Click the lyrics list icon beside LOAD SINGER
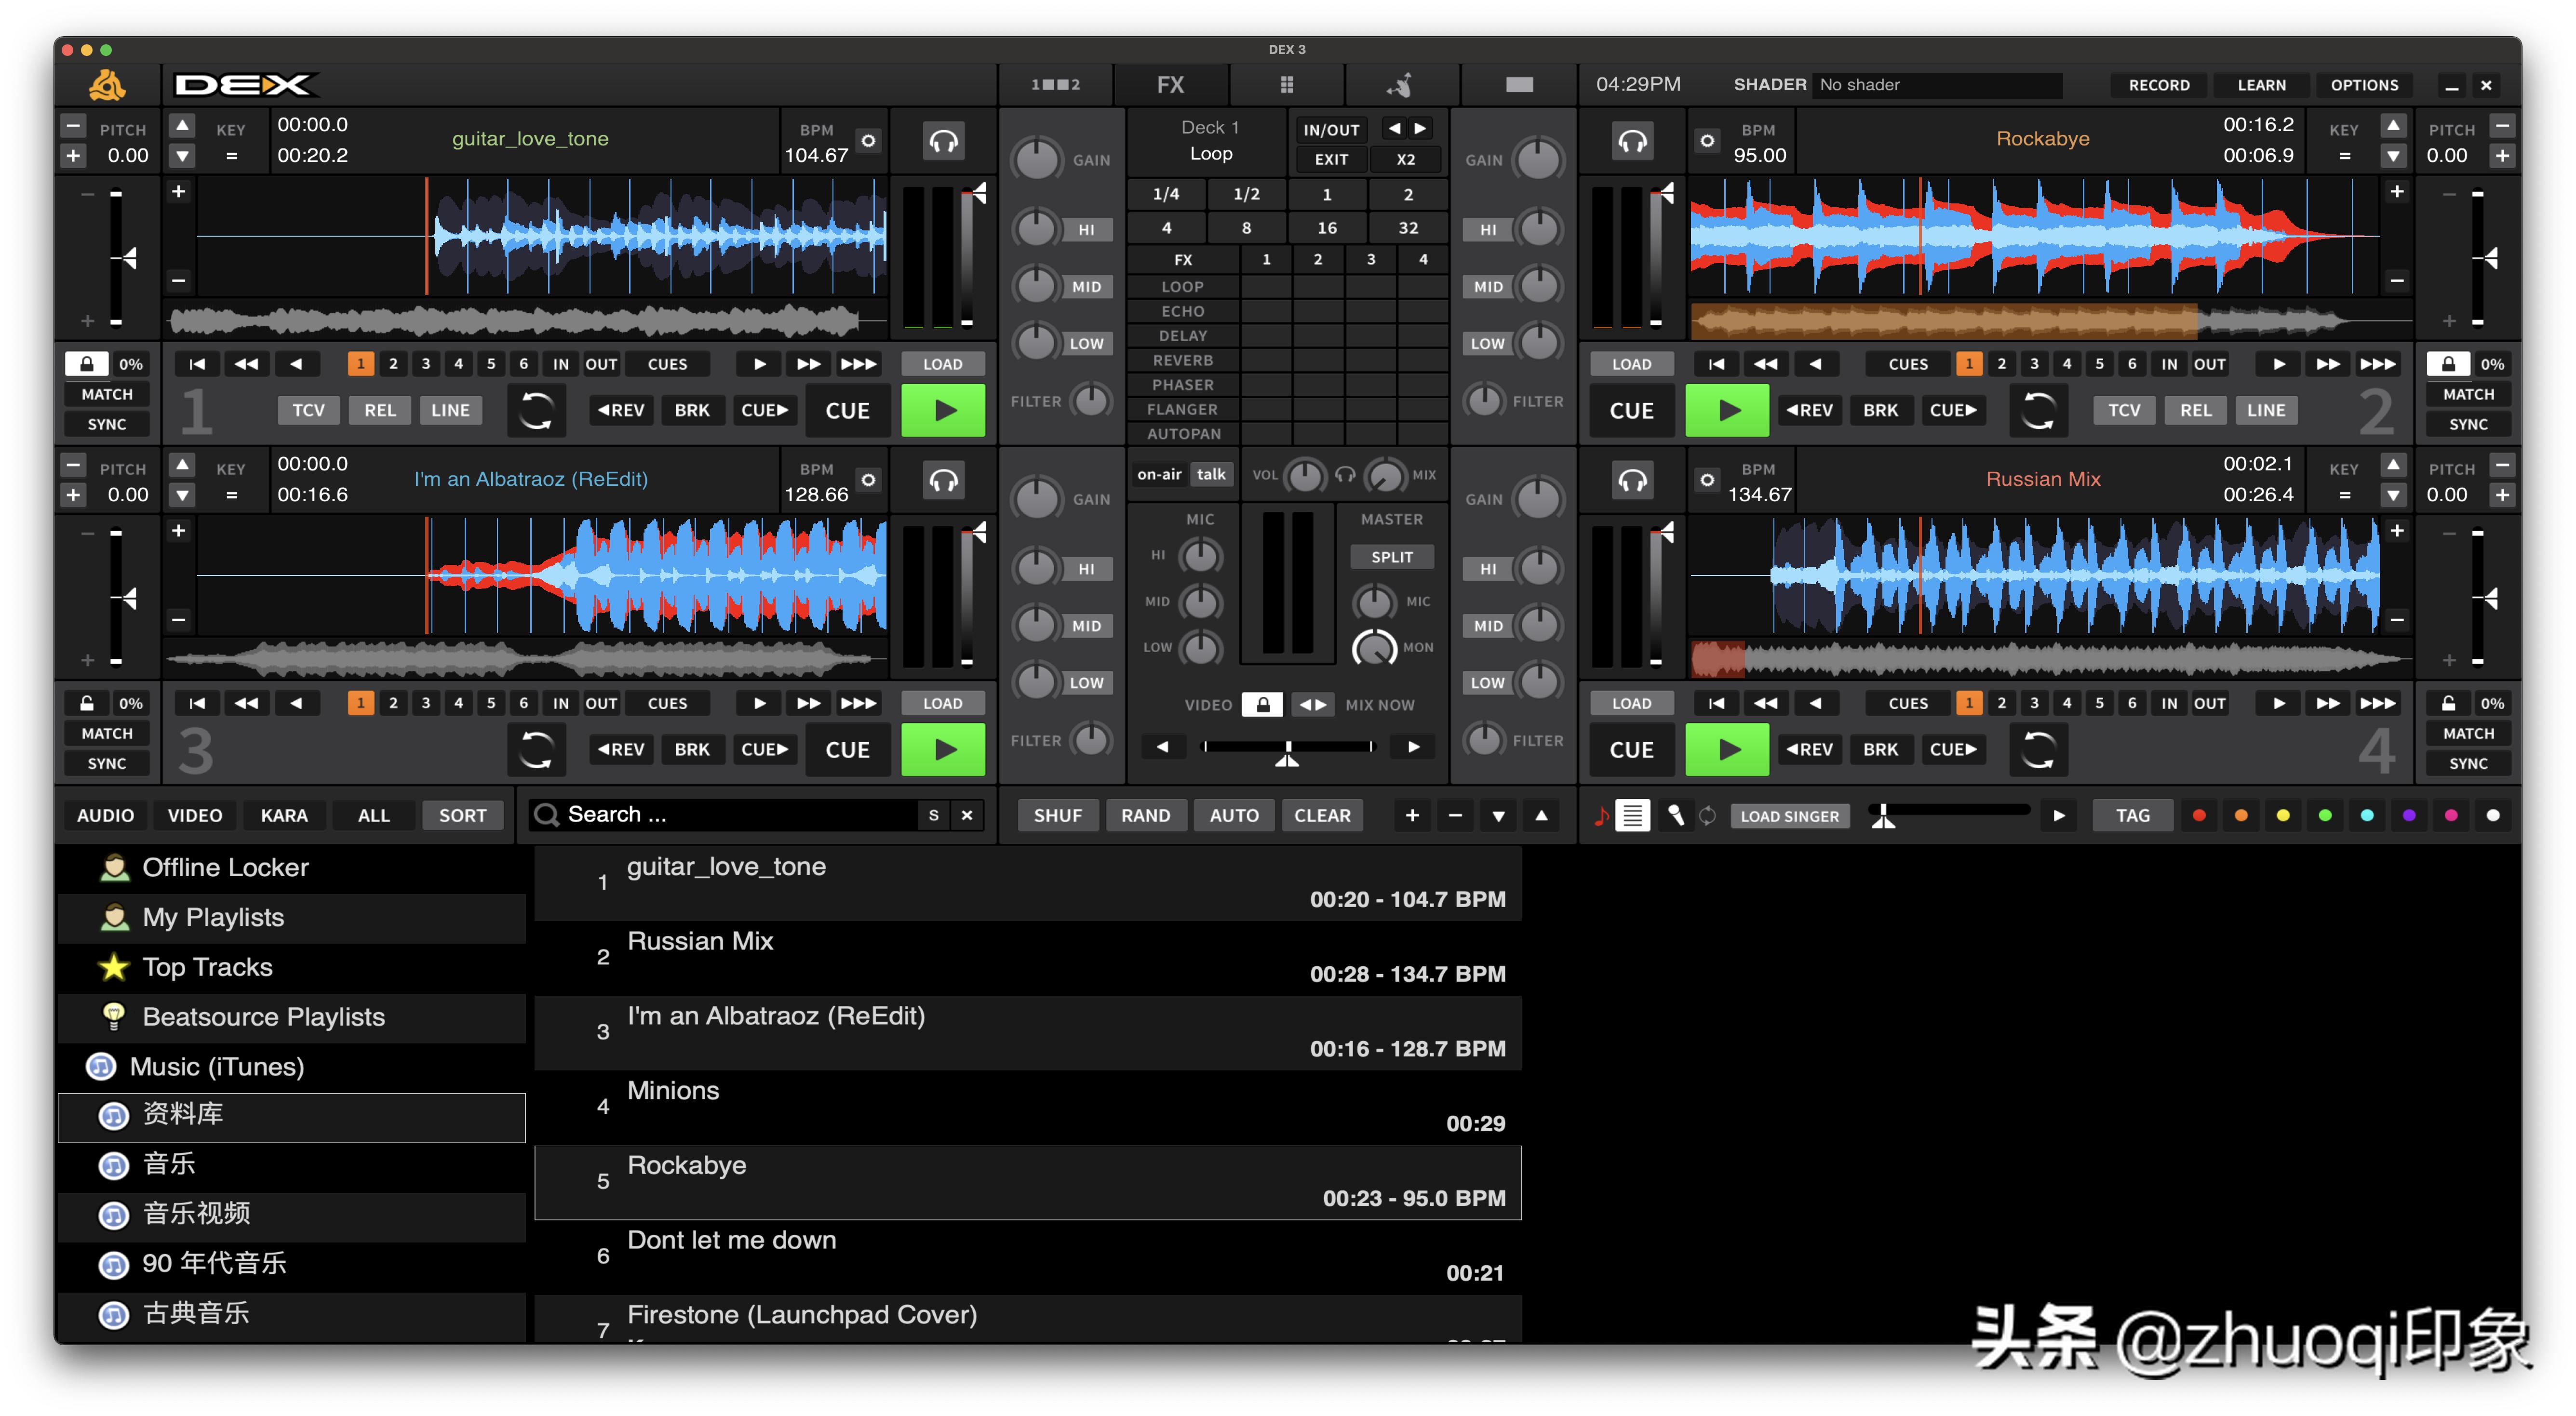 [1632, 815]
